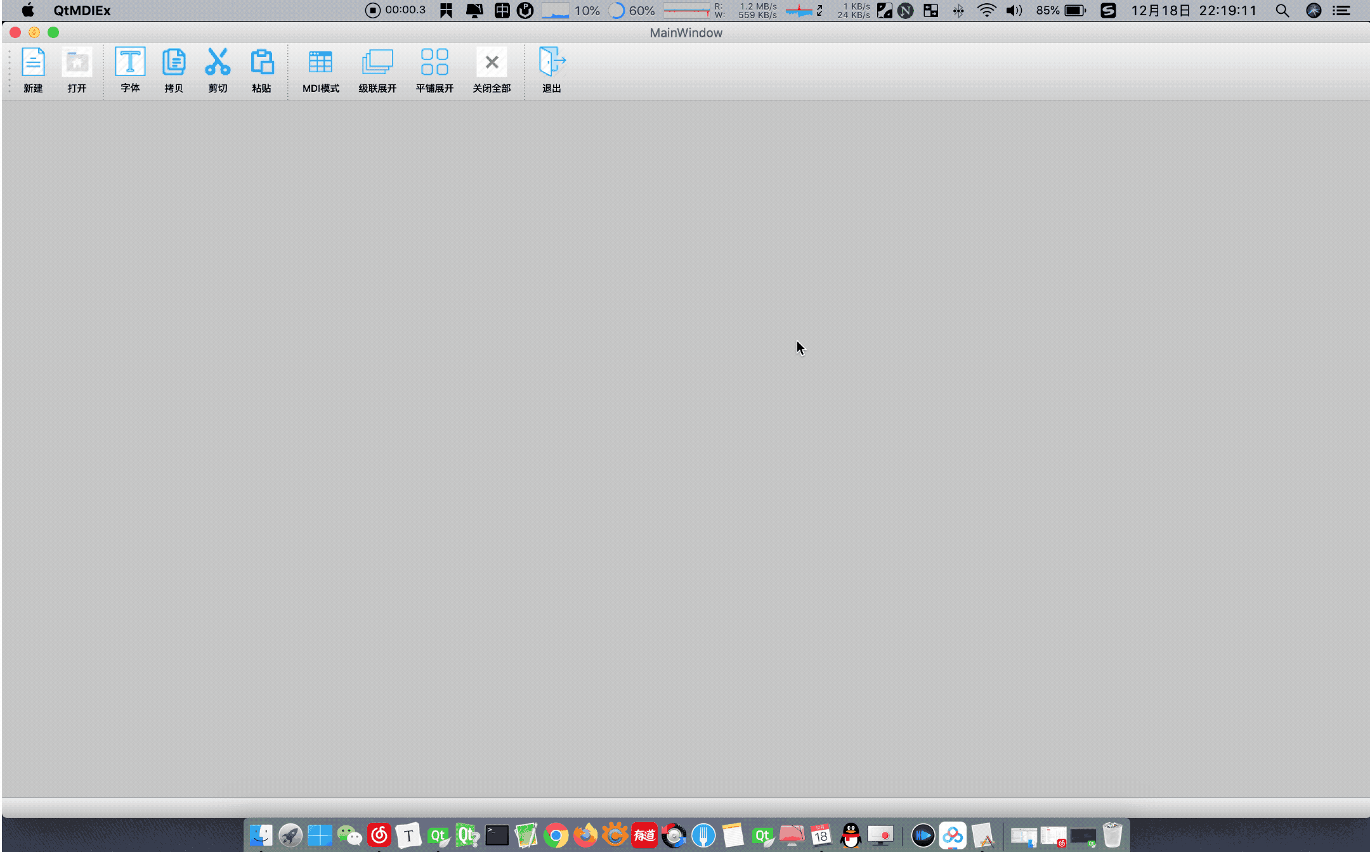This screenshot has width=1370, height=852.
Task: Open Notification Center list icon
Action: pos(1341,10)
